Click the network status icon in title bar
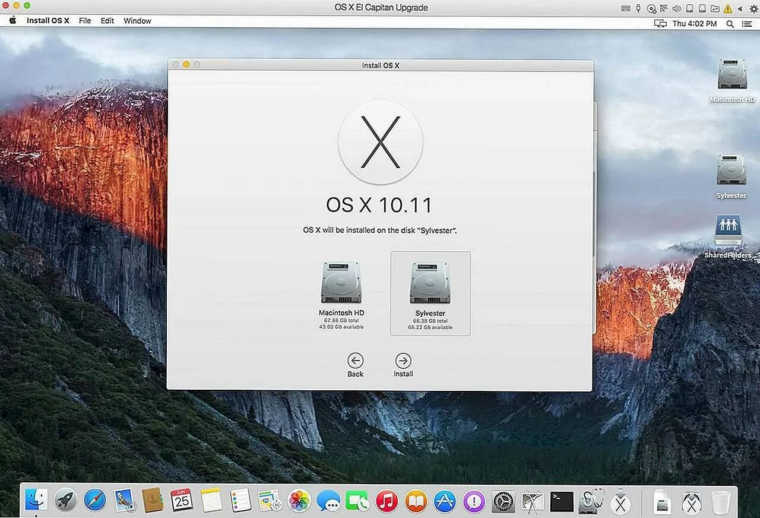This screenshot has width=760, height=518. [664, 8]
